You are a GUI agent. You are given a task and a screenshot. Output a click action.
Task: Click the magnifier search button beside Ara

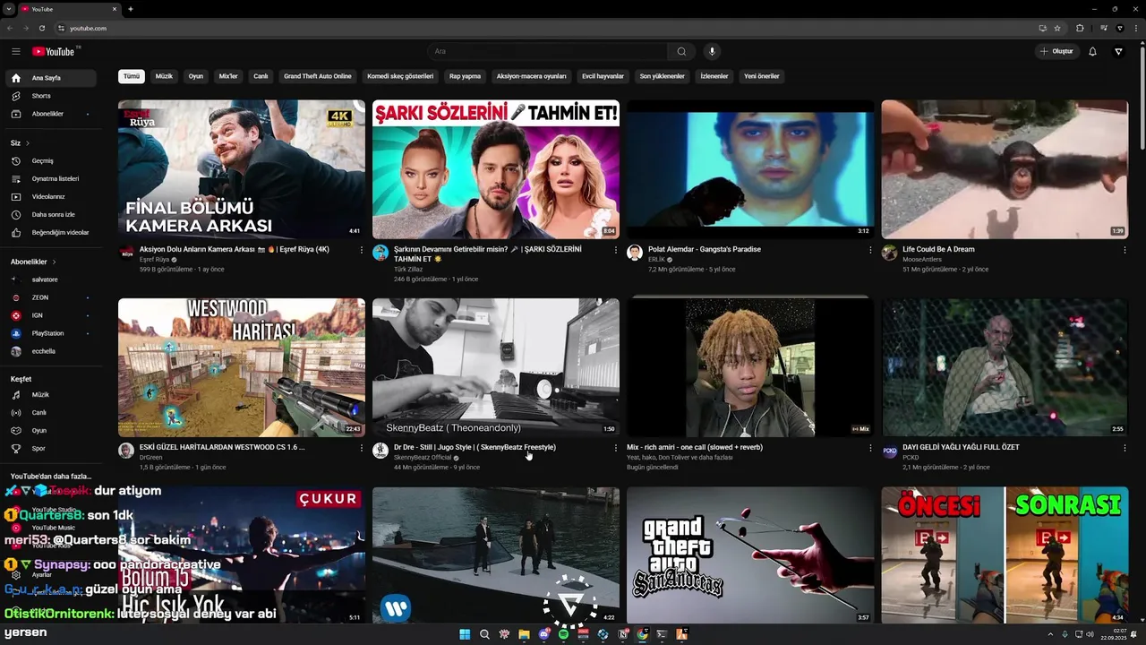[681, 52]
